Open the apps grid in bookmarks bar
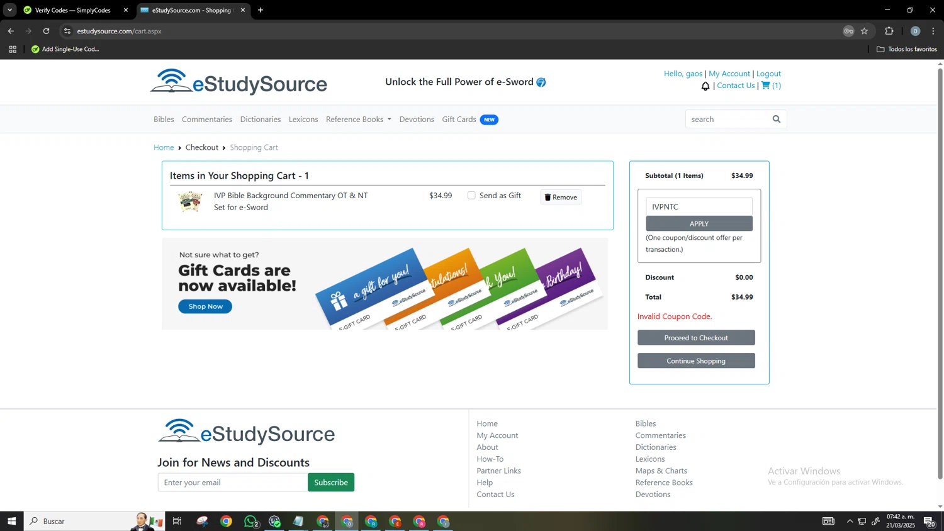The width and height of the screenshot is (944, 531). [x=13, y=49]
